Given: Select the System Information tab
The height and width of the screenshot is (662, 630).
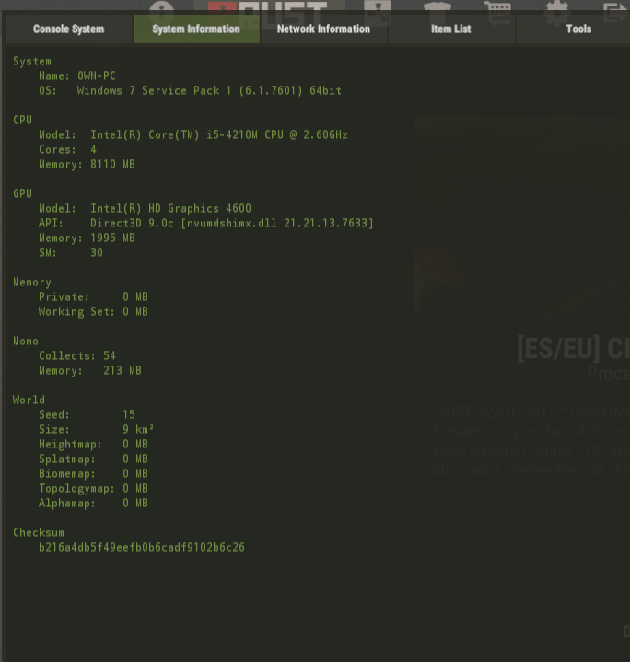Looking at the screenshot, I should tap(196, 29).
